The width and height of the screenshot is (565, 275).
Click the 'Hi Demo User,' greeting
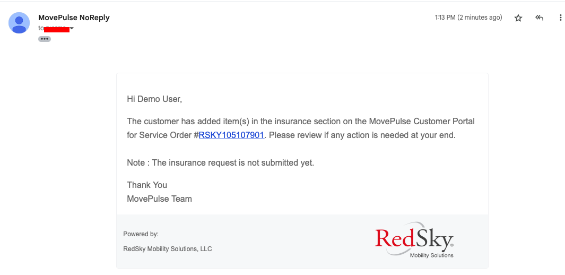click(x=154, y=99)
